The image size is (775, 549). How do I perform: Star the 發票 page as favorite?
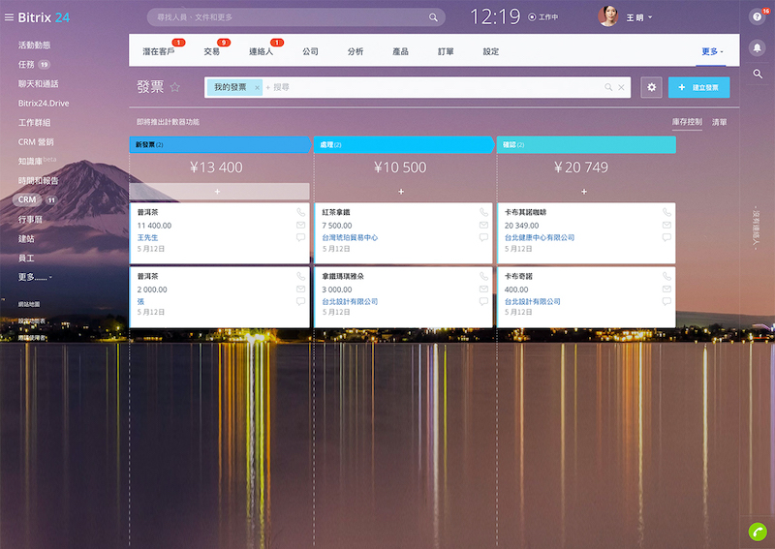pos(175,87)
